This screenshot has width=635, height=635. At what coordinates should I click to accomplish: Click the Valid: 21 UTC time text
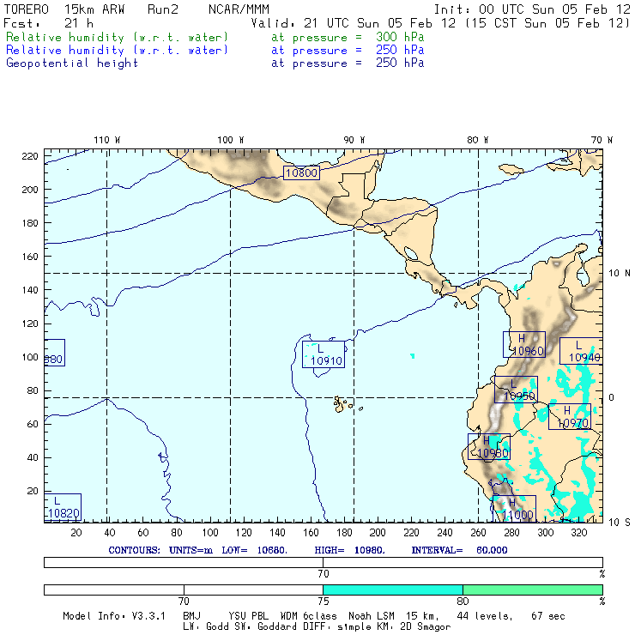click(x=440, y=23)
